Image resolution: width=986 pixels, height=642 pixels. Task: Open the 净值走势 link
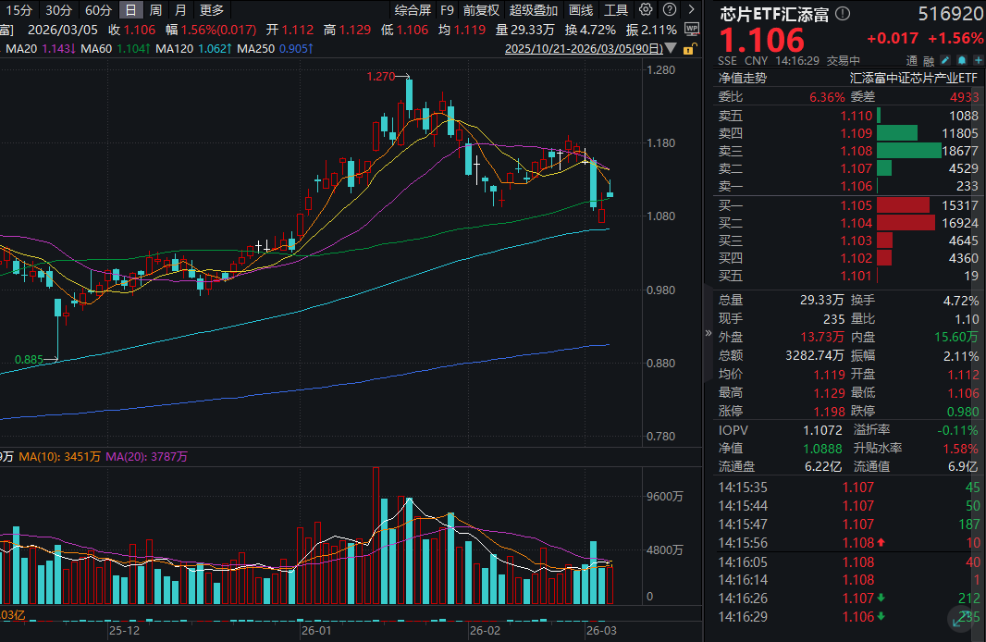742,78
